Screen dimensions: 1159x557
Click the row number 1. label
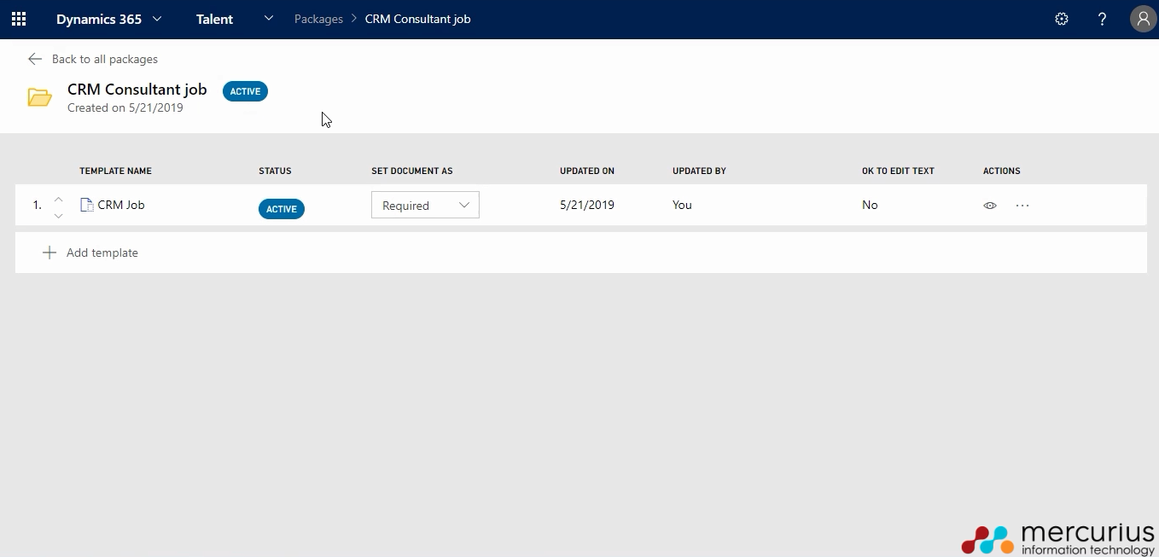coord(38,205)
